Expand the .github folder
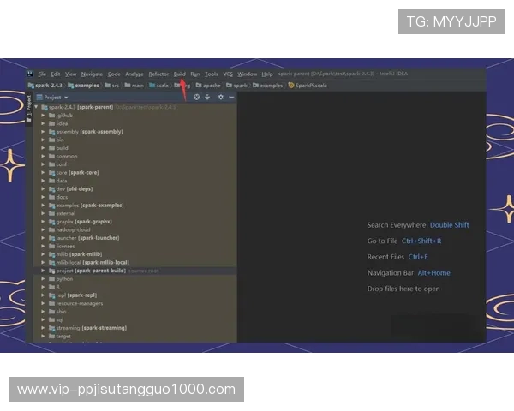514x411 pixels. [43, 116]
